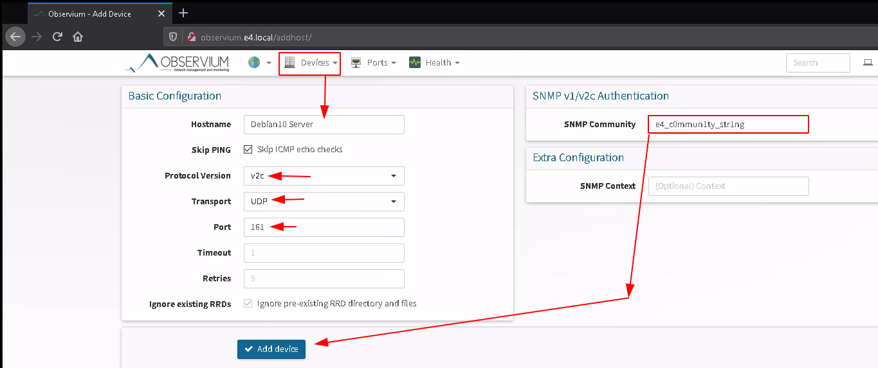The image size is (878, 368).
Task: Expand the Transport dropdown
Action: click(x=324, y=202)
